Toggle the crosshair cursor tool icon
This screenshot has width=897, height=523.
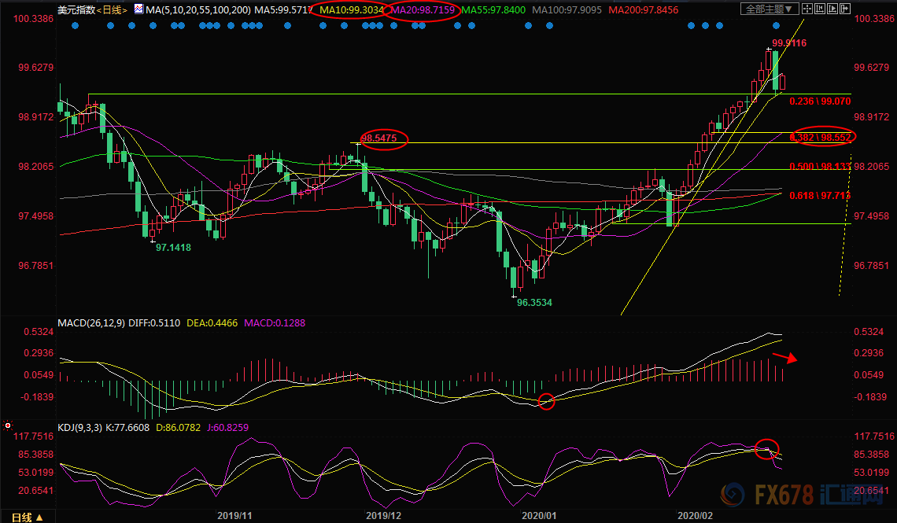coord(807,9)
